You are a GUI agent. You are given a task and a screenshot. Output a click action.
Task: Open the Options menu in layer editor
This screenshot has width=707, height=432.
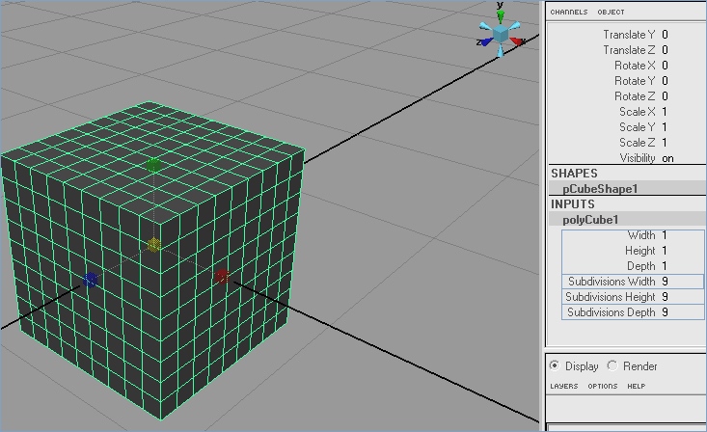[x=603, y=386]
